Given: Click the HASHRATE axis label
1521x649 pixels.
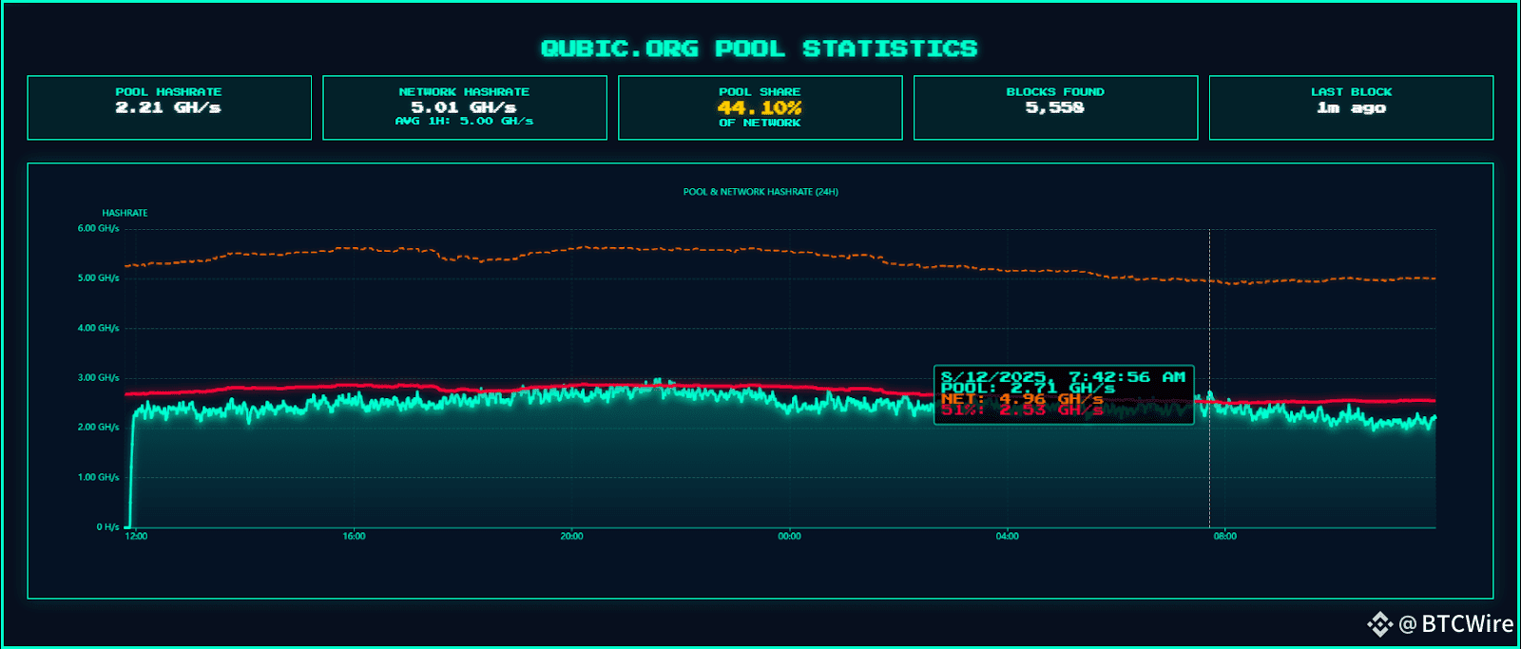Looking at the screenshot, I should (x=125, y=213).
